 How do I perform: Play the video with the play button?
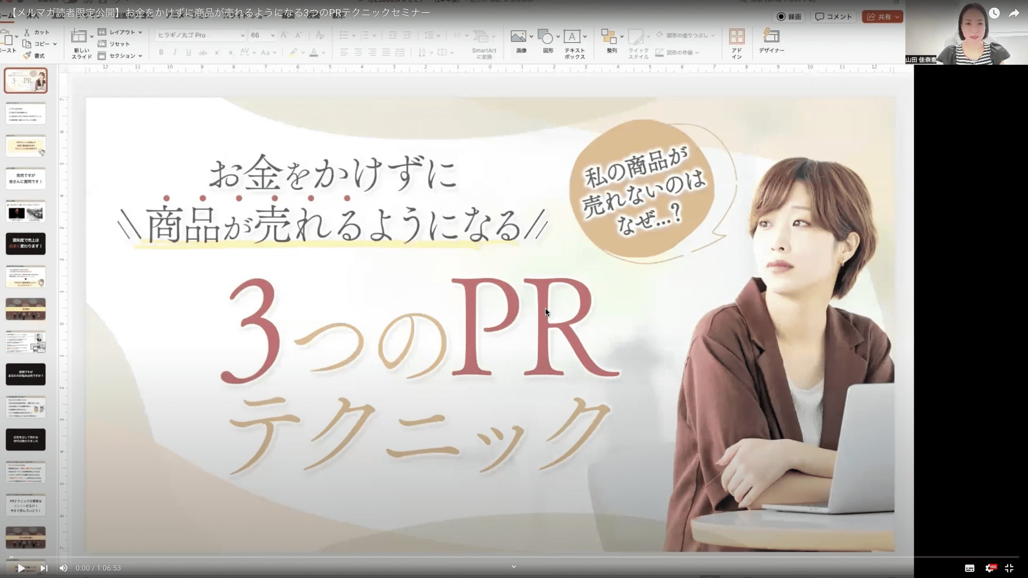point(21,567)
